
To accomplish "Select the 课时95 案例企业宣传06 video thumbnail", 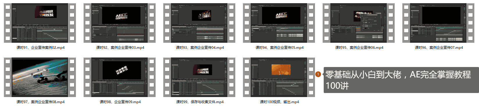I will (x=359, y=23).
